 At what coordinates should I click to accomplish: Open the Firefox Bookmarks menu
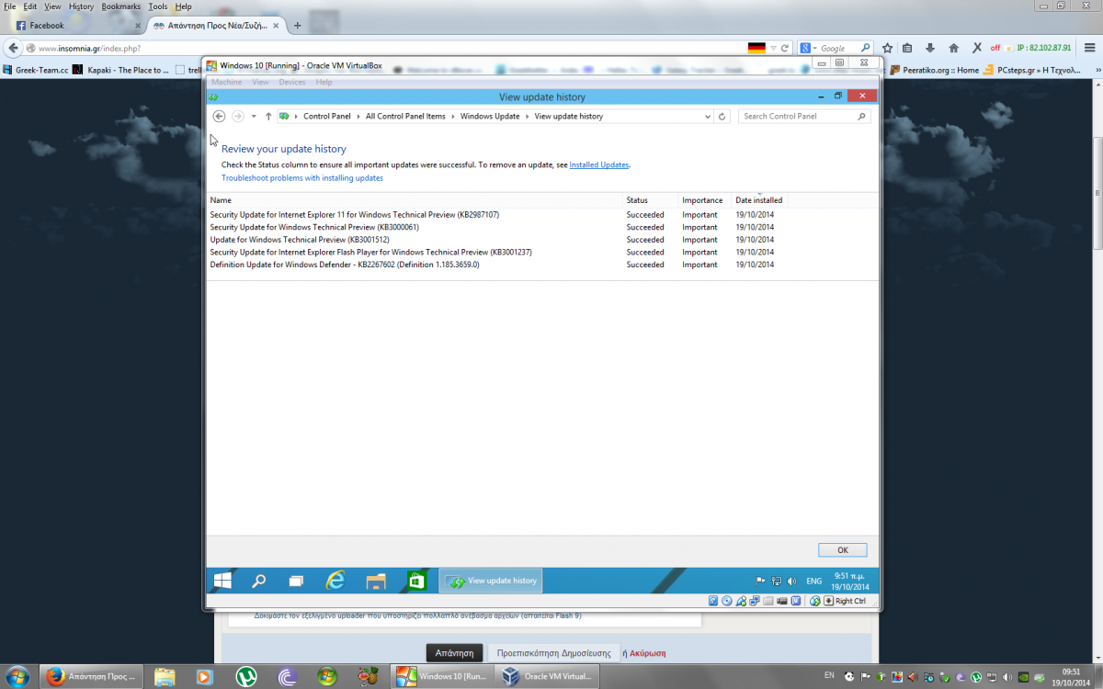(121, 6)
